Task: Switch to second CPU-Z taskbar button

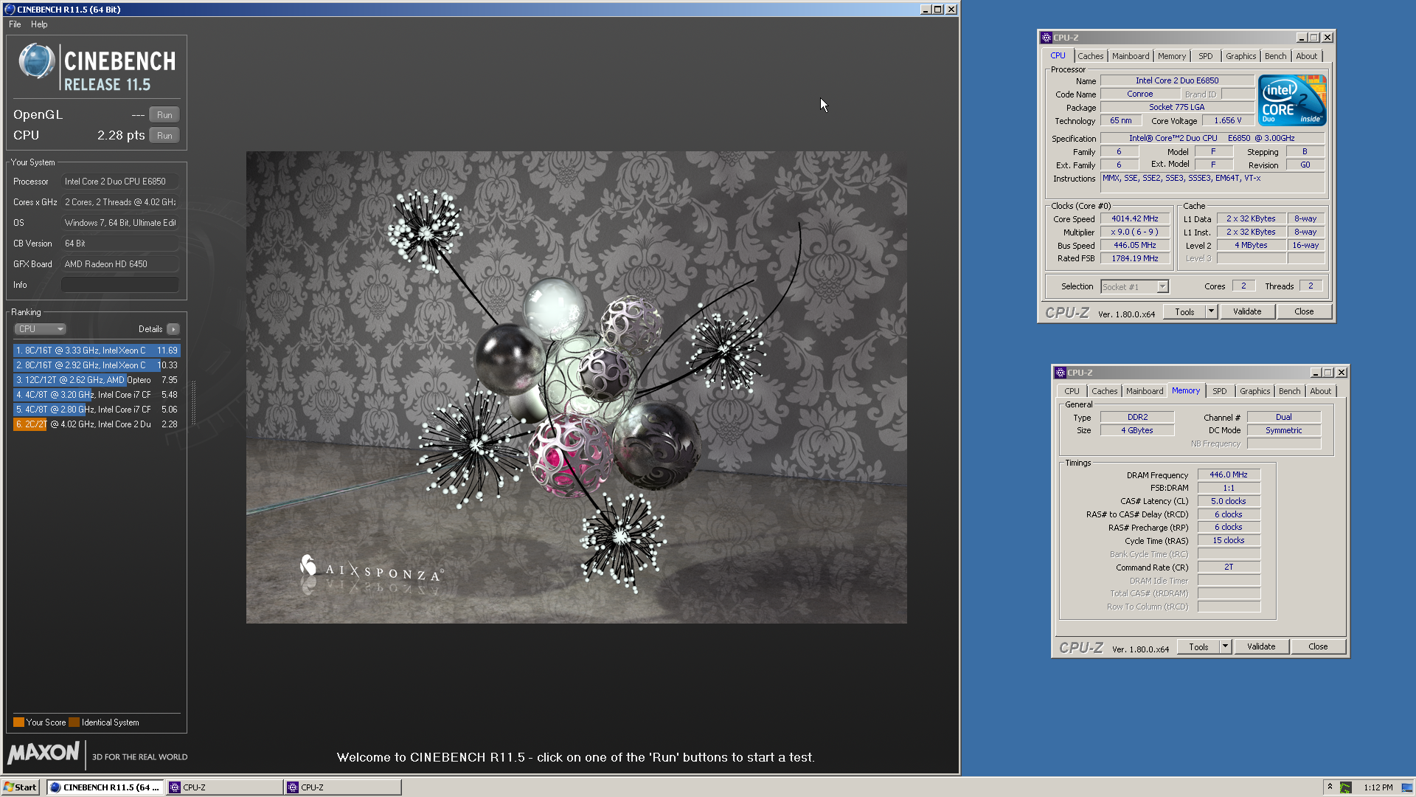Action: [343, 787]
